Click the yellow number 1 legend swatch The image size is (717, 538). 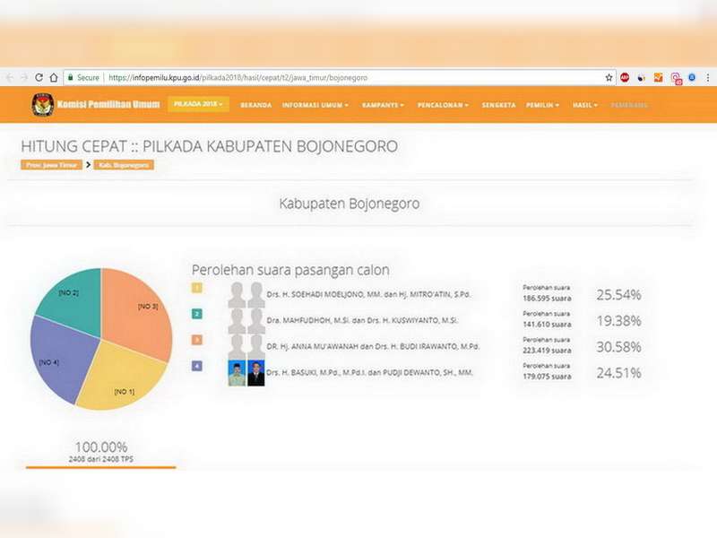(197, 288)
